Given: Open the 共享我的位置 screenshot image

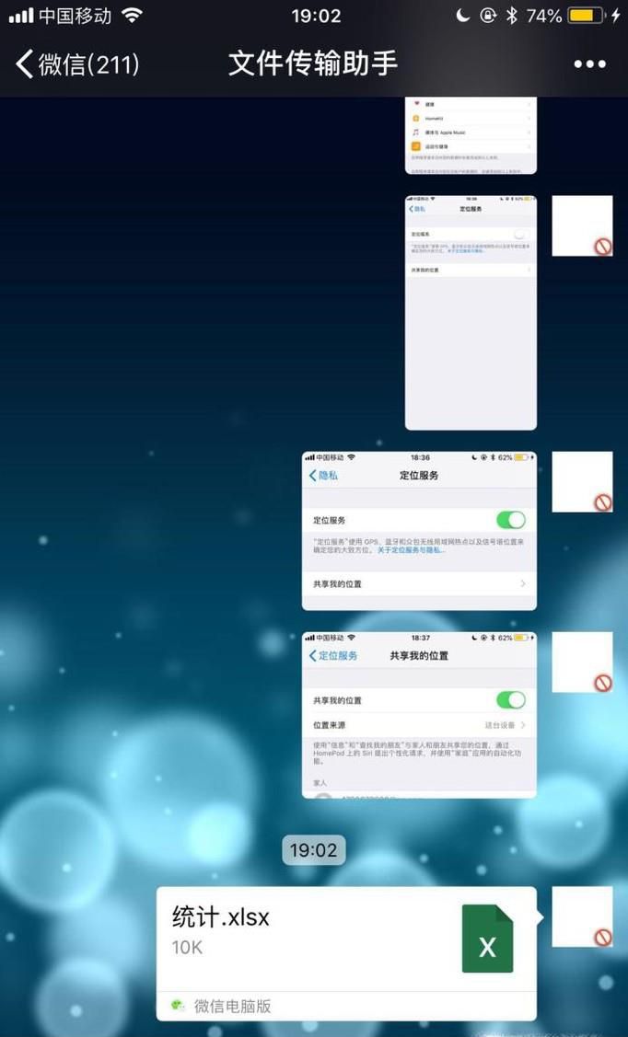Looking at the screenshot, I should pyautogui.click(x=419, y=715).
